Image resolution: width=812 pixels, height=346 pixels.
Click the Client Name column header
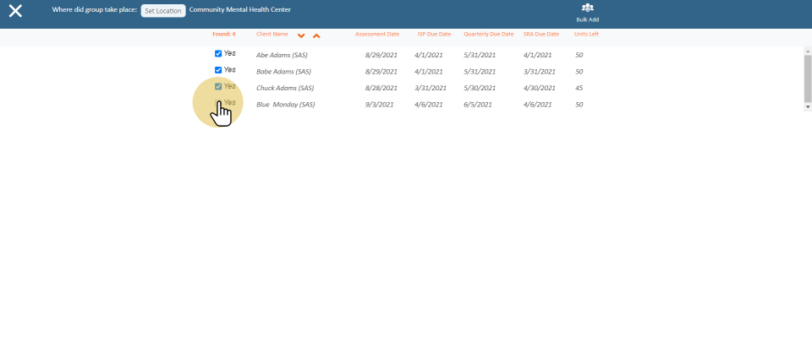pyautogui.click(x=272, y=35)
